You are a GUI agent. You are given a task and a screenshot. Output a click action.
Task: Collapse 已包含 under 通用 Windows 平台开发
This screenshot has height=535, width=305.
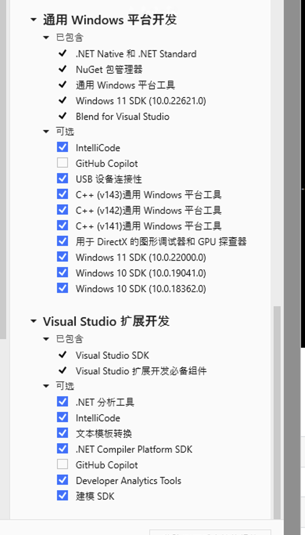[x=46, y=38]
